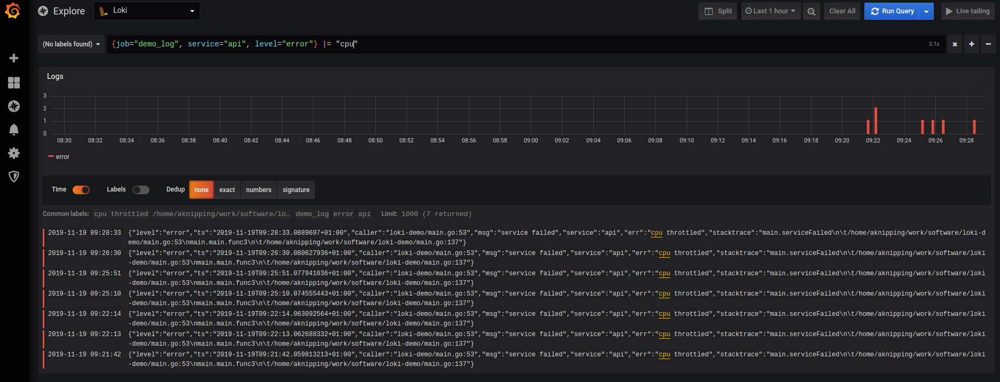Click the Logs panel title
The height and width of the screenshot is (382, 1000).
(x=55, y=76)
